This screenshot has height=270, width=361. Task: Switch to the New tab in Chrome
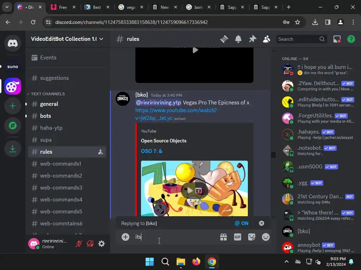(165, 7)
